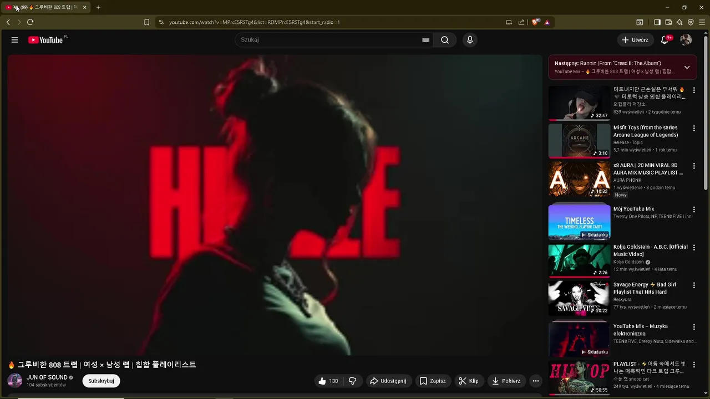Open more actions three-dot button under video

[x=535, y=381]
